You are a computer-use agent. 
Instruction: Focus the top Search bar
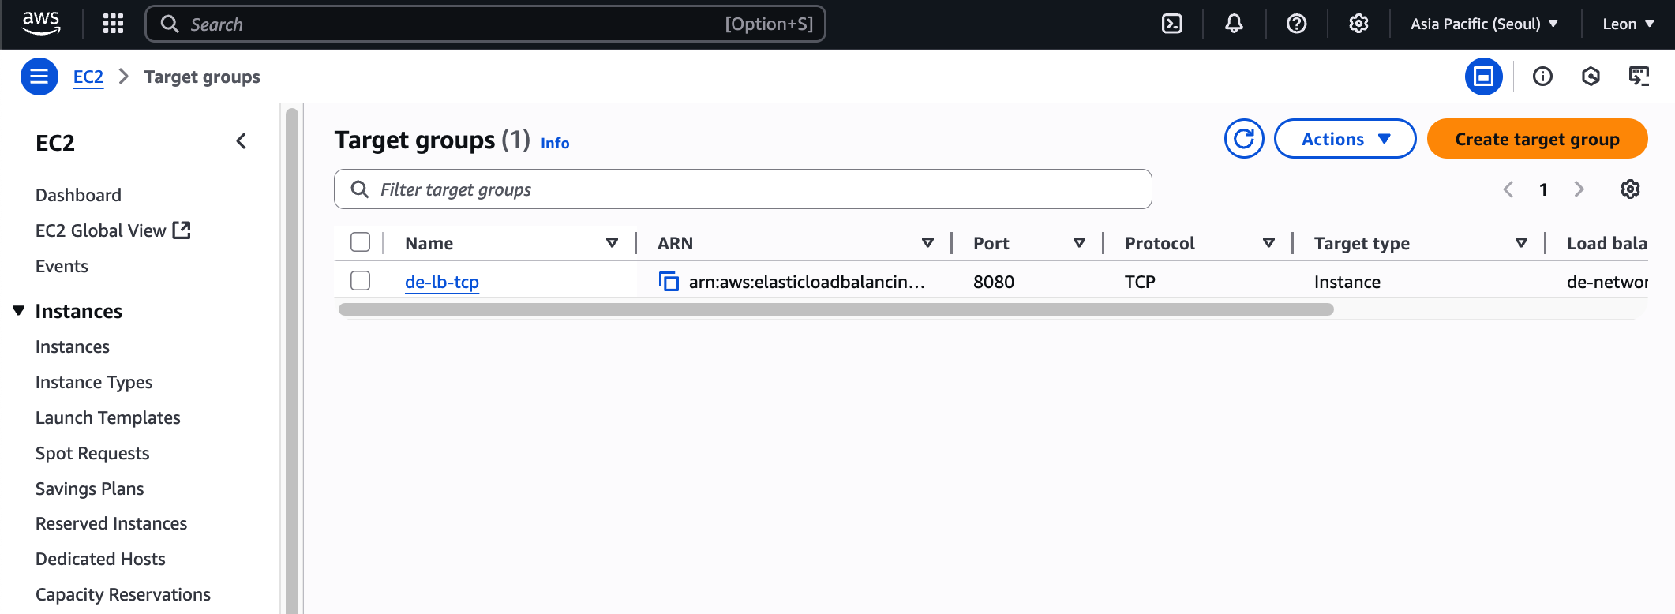tap(485, 24)
